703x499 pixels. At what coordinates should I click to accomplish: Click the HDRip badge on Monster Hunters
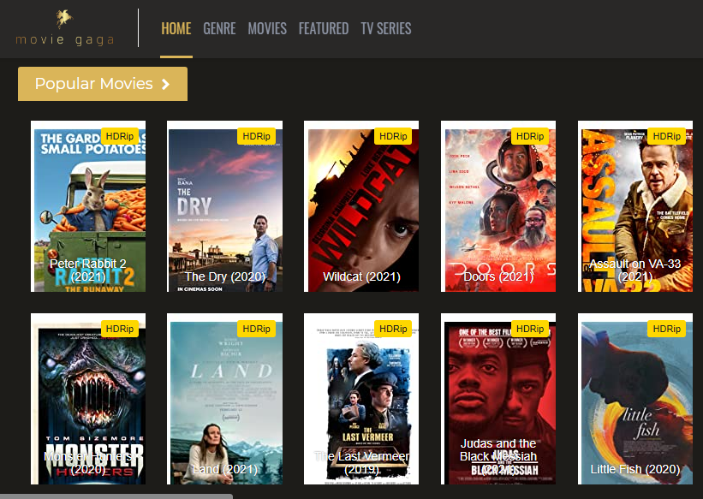pyautogui.click(x=120, y=329)
